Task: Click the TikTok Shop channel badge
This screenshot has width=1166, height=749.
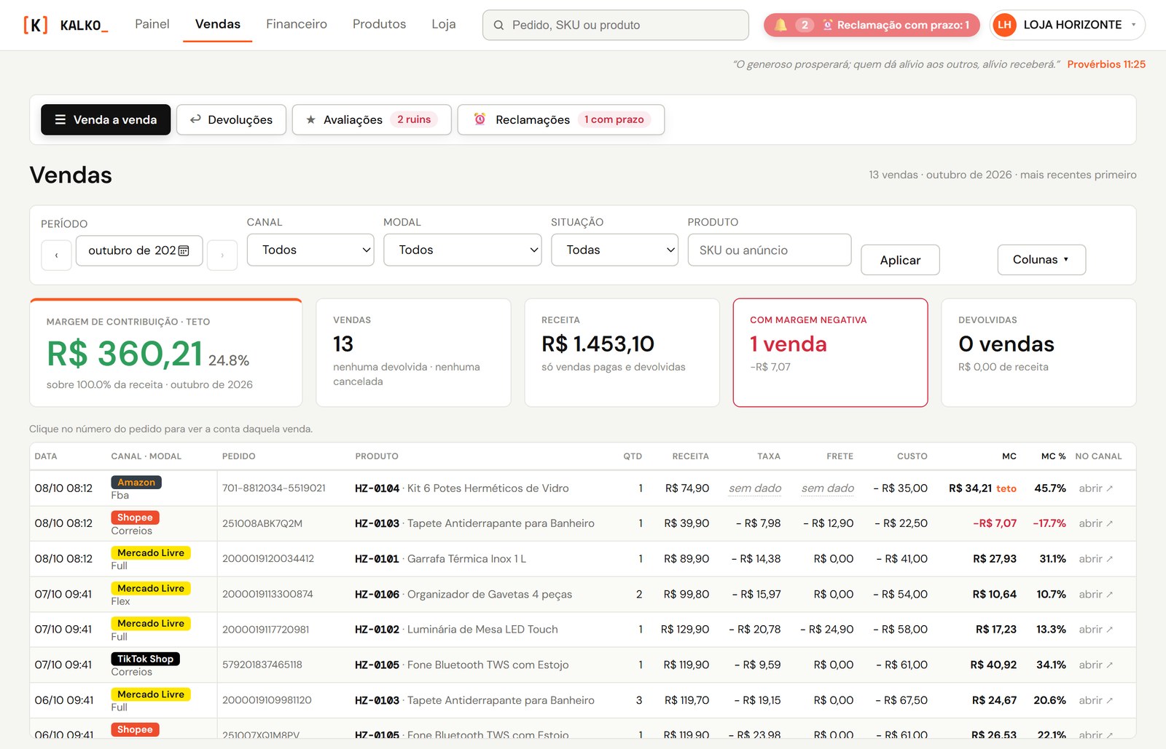Action: tap(145, 659)
